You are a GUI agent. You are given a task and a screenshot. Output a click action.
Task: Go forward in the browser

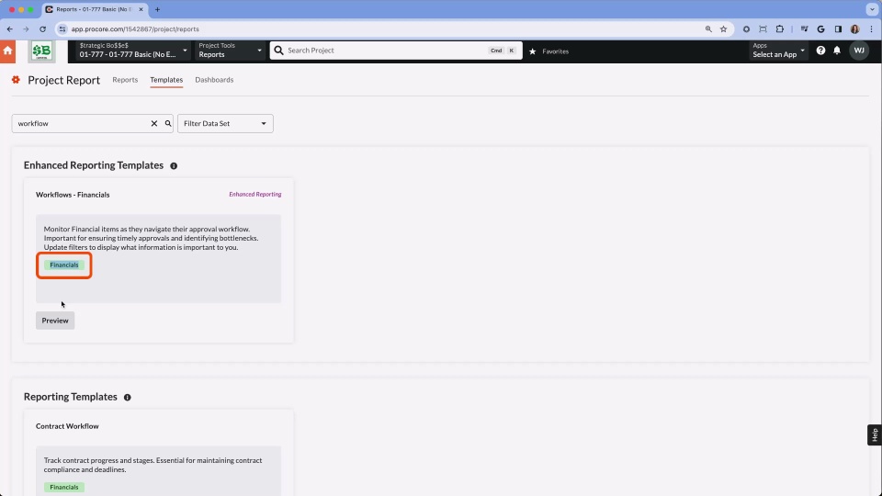tap(26, 29)
